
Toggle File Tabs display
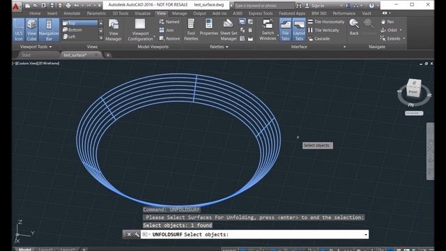pos(285,30)
